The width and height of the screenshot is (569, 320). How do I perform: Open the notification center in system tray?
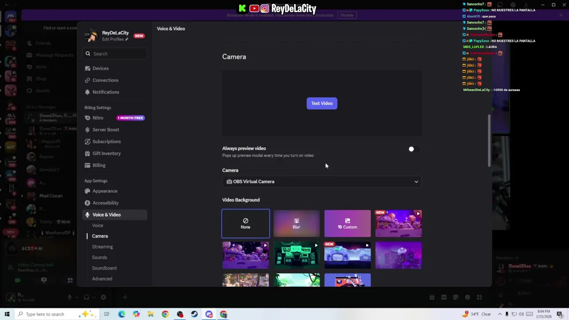point(560,314)
